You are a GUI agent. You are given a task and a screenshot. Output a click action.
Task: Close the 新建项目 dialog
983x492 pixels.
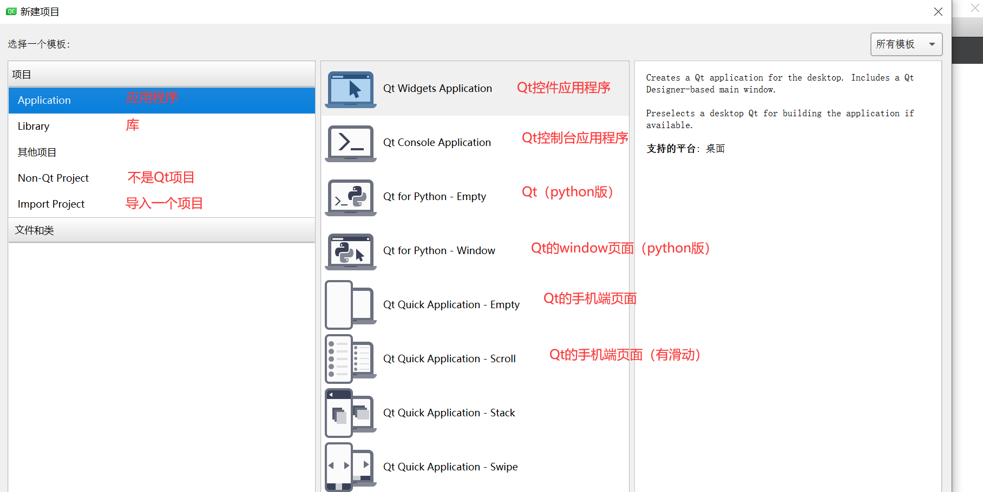click(938, 12)
